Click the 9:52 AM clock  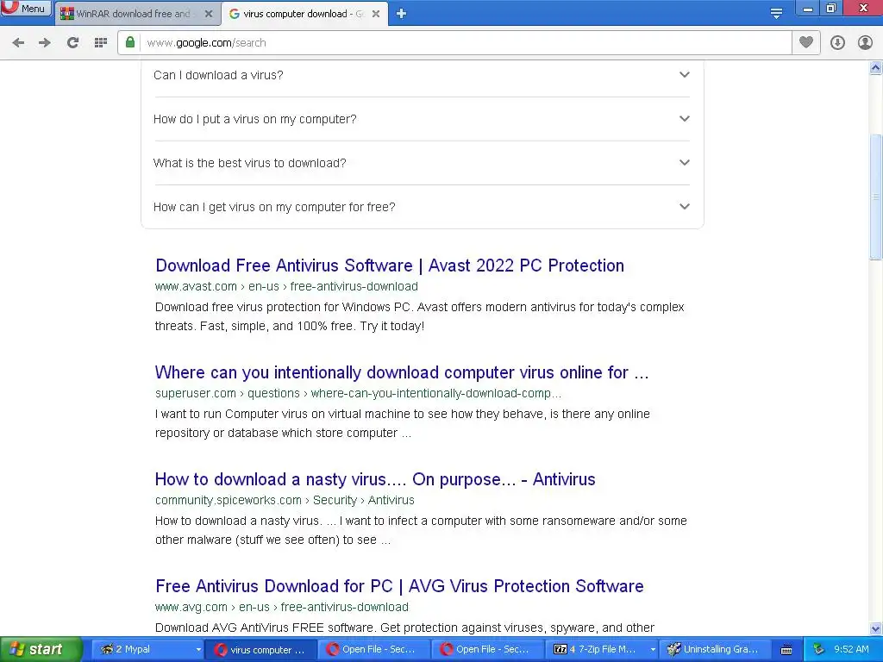coord(851,649)
